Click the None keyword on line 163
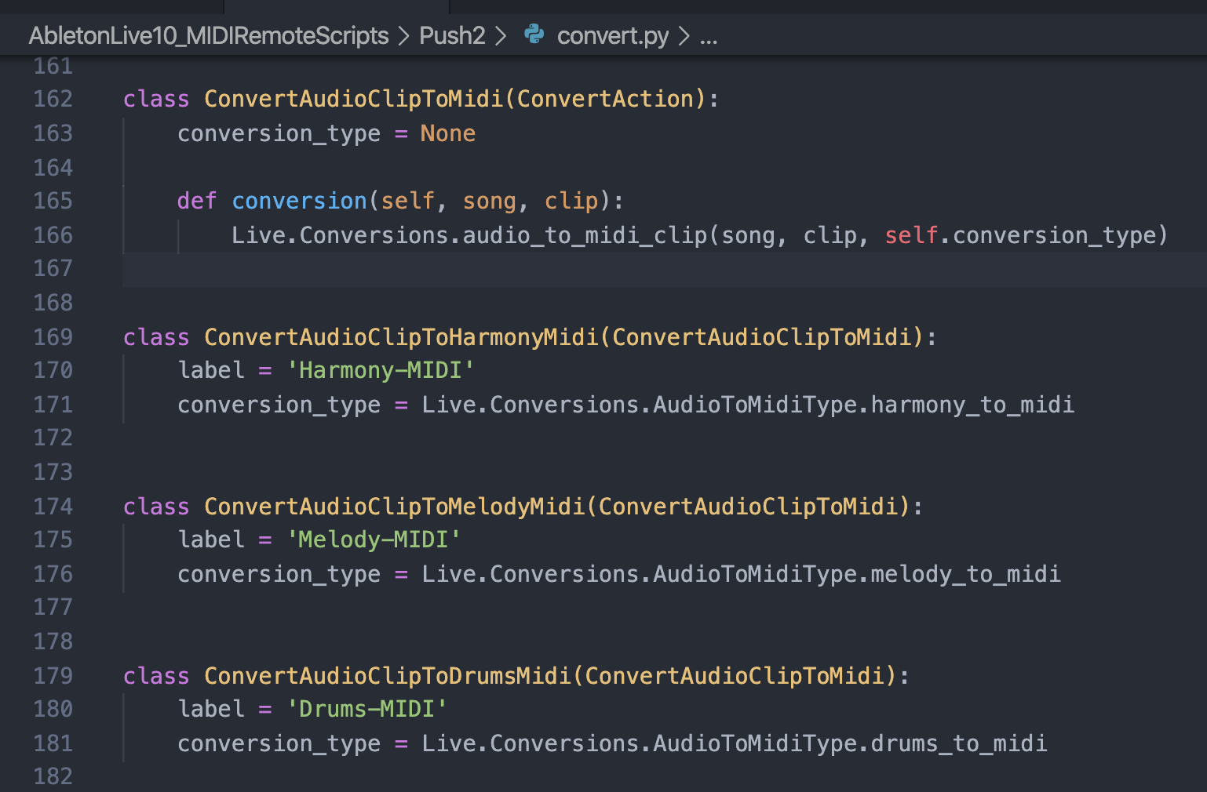Viewport: 1207px width, 792px height. pos(447,133)
